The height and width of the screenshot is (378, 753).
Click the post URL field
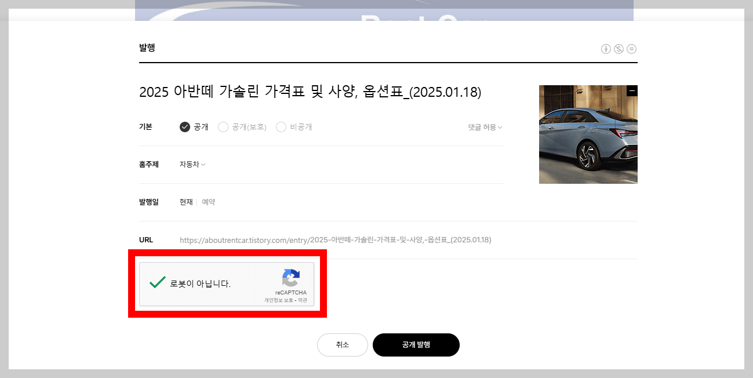click(x=335, y=240)
